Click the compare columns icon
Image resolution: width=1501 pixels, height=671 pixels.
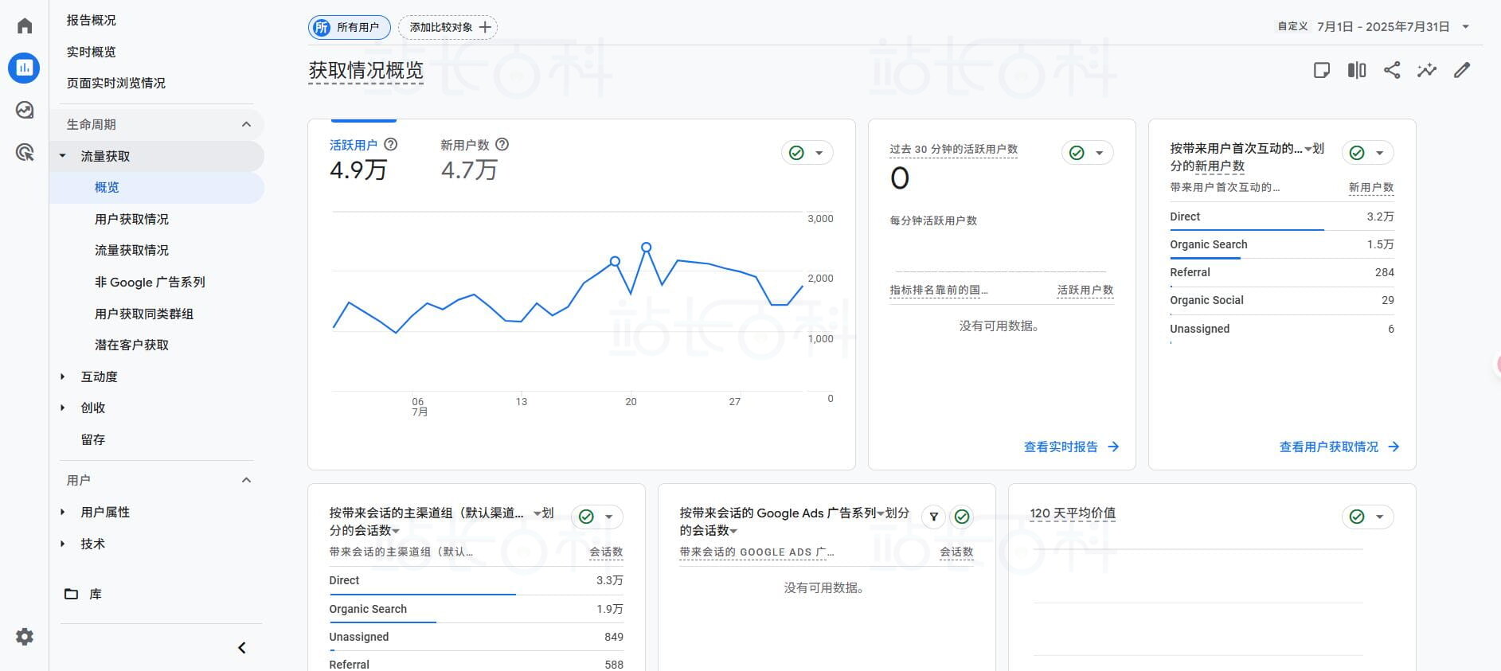[1357, 70]
